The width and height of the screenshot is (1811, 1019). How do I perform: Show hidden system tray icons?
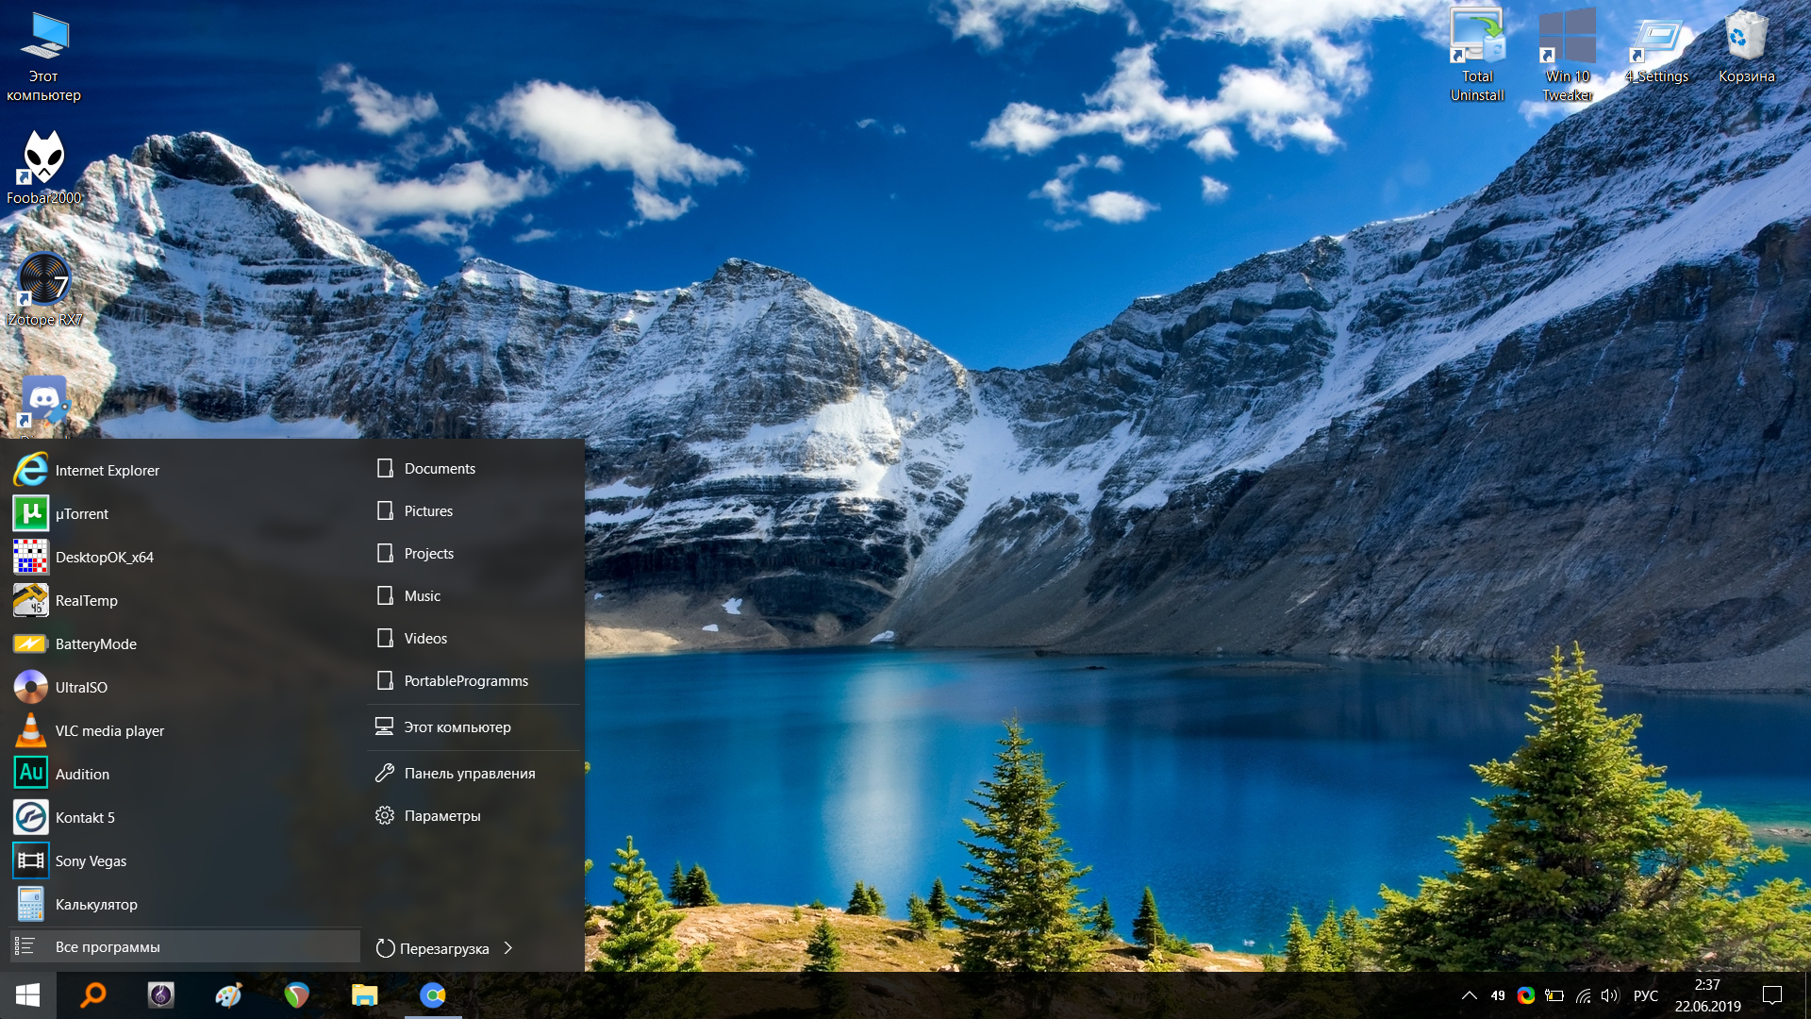(1470, 995)
